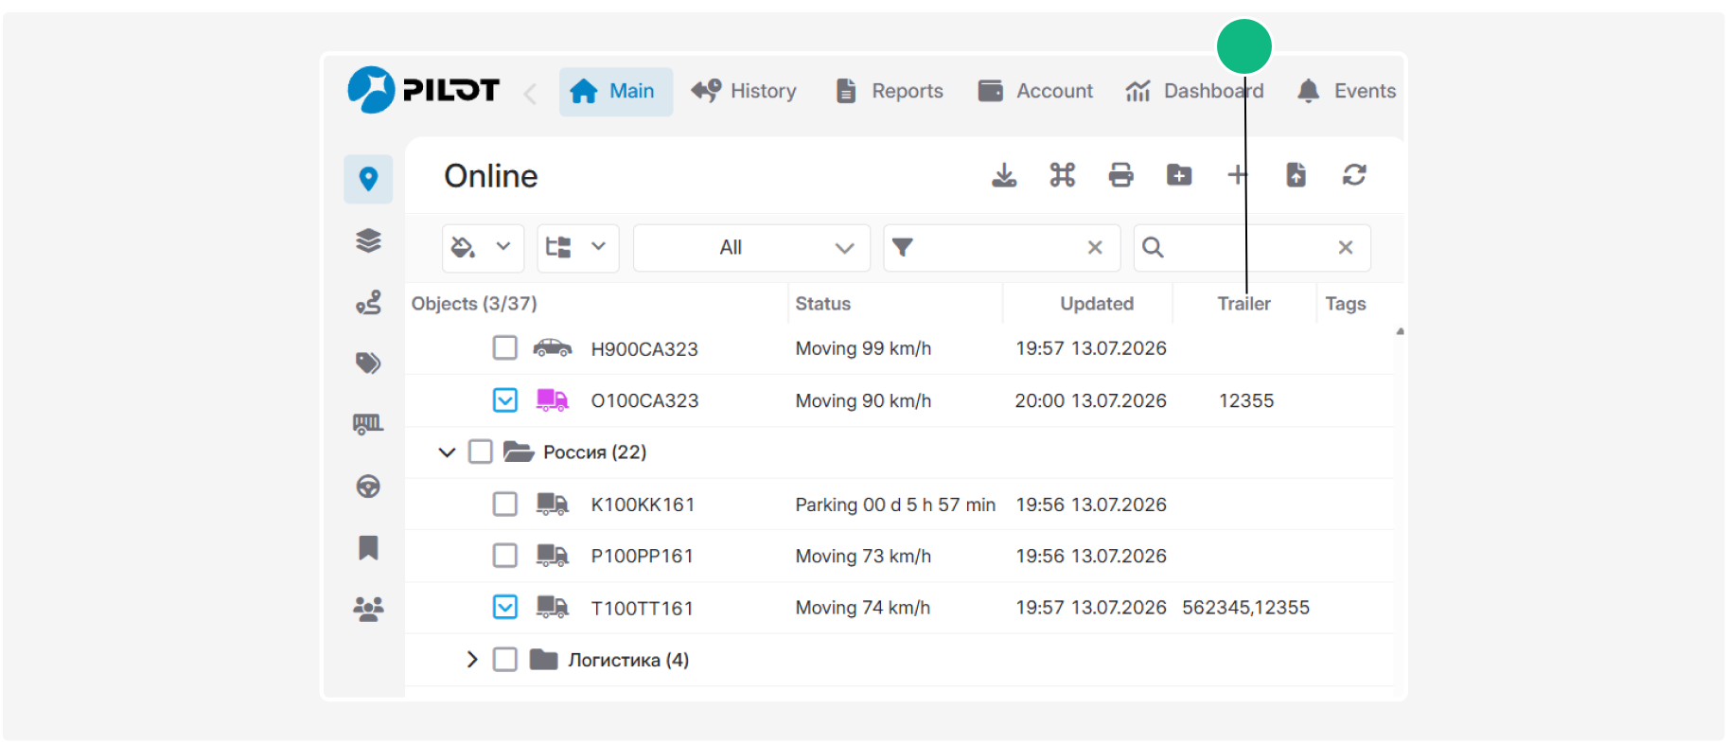Screen dimensions: 1728x744
Task: Collapse the Россия (22) folder
Action: coord(447,452)
